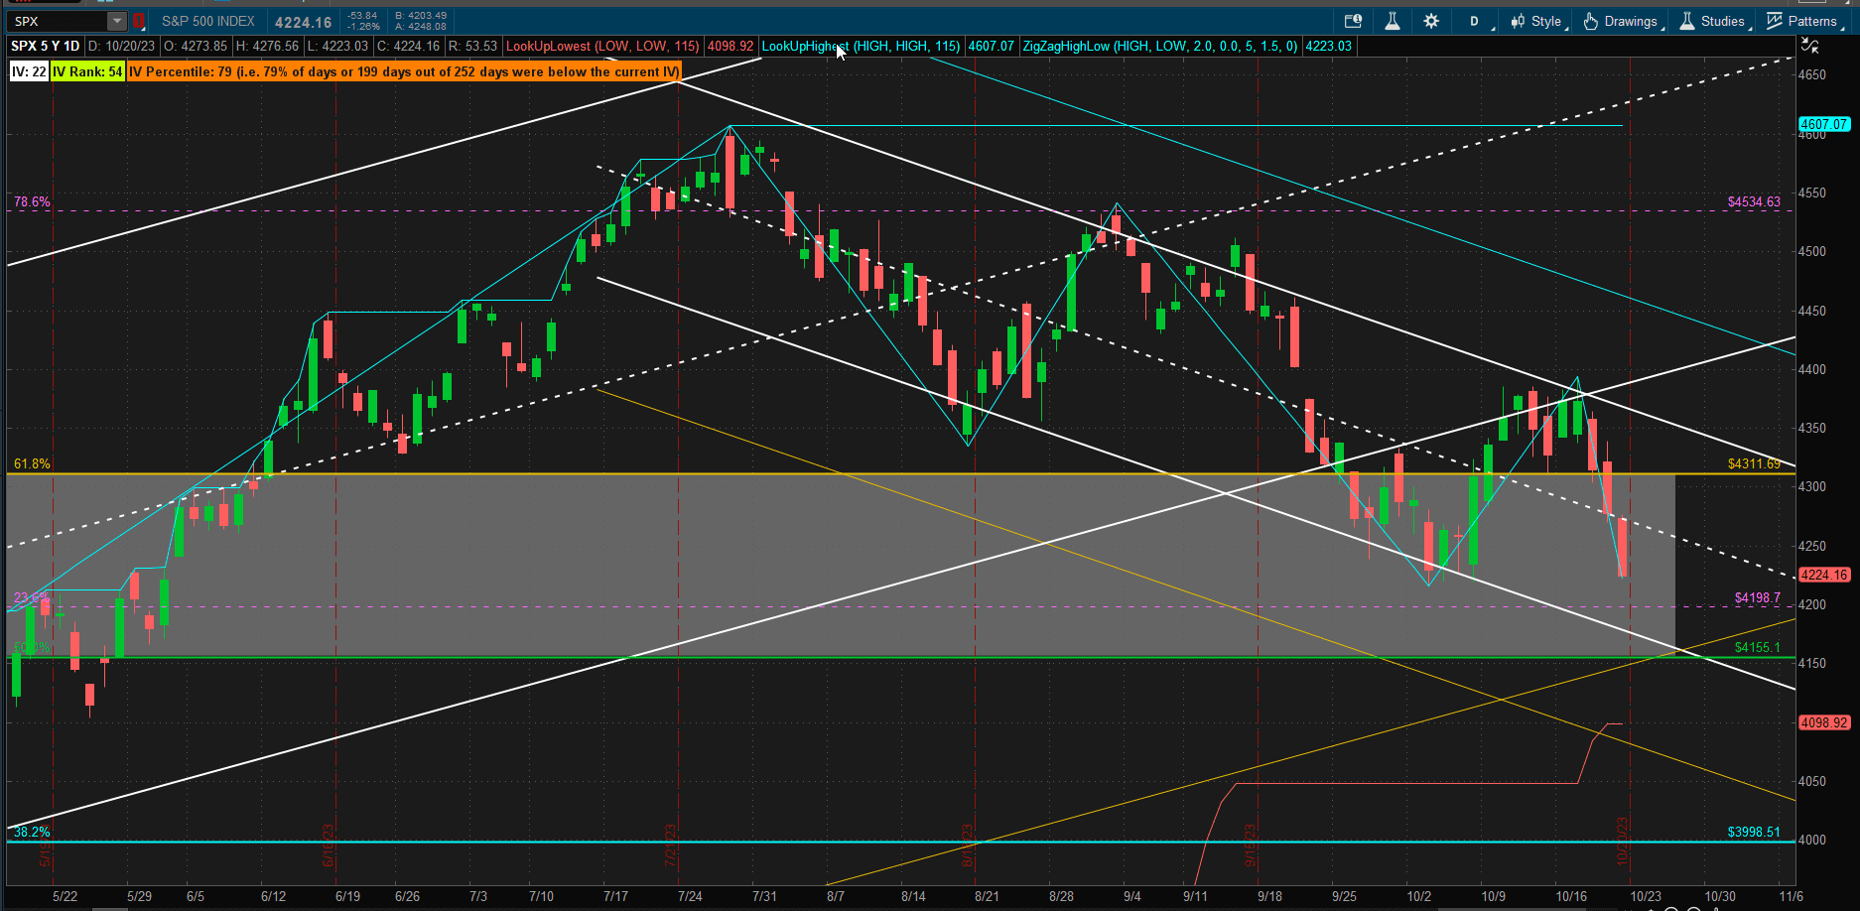The width and height of the screenshot is (1860, 911).
Task: Click the Open value O: 4273.85
Action: [x=197, y=46]
